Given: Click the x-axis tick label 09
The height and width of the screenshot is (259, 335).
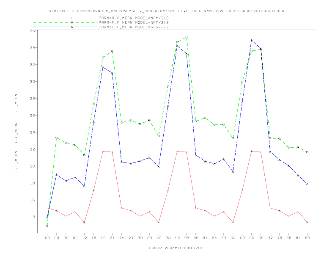Looking at the screenshot, I should pyautogui.click(x=75, y=238).
